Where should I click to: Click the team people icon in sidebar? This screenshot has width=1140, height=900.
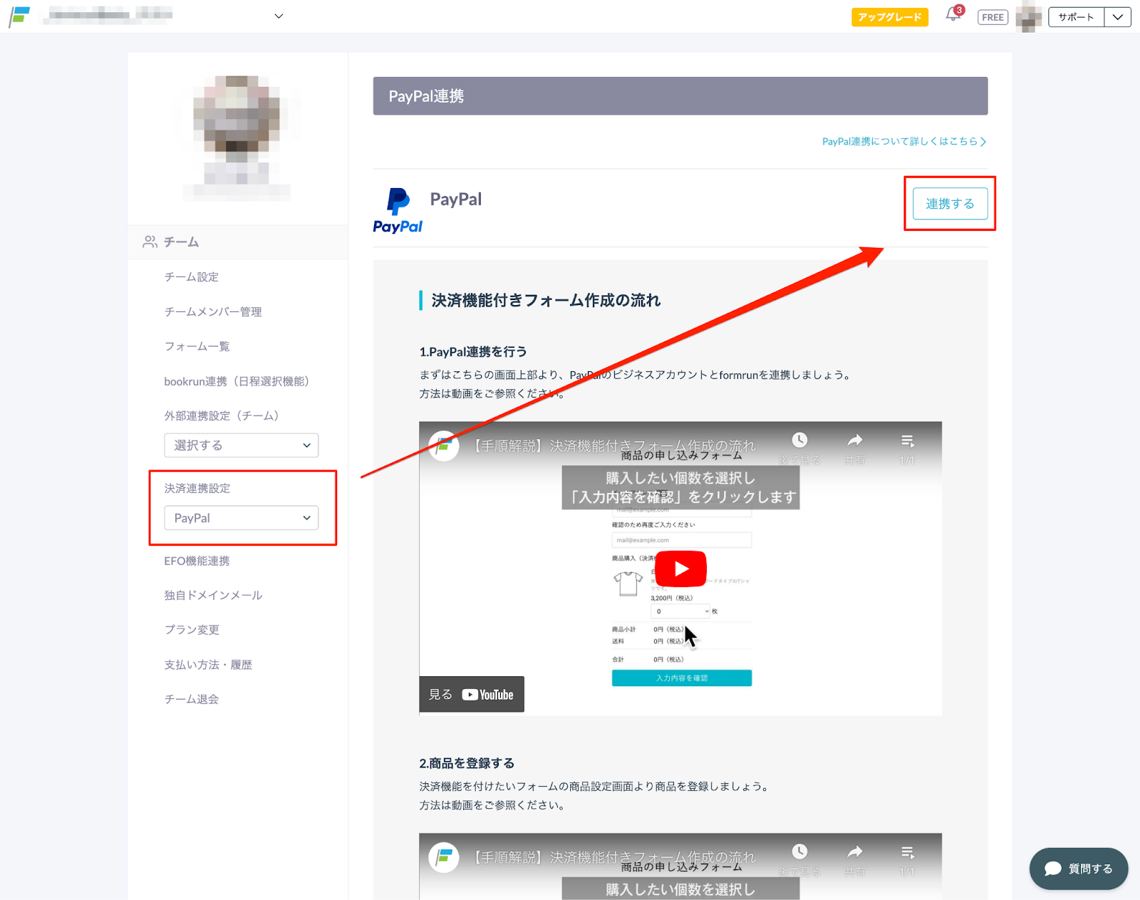coord(150,242)
